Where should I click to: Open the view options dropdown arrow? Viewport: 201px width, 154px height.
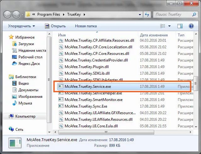170,26
